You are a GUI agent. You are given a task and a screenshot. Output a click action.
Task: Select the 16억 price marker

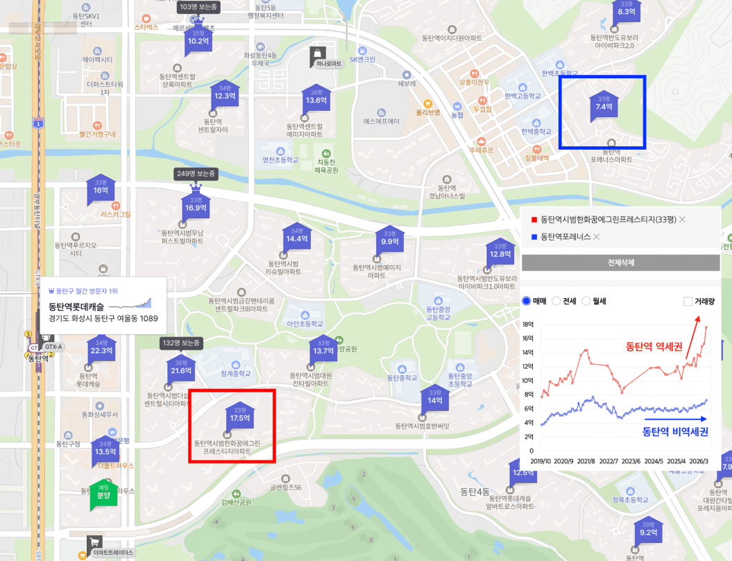coord(101,189)
